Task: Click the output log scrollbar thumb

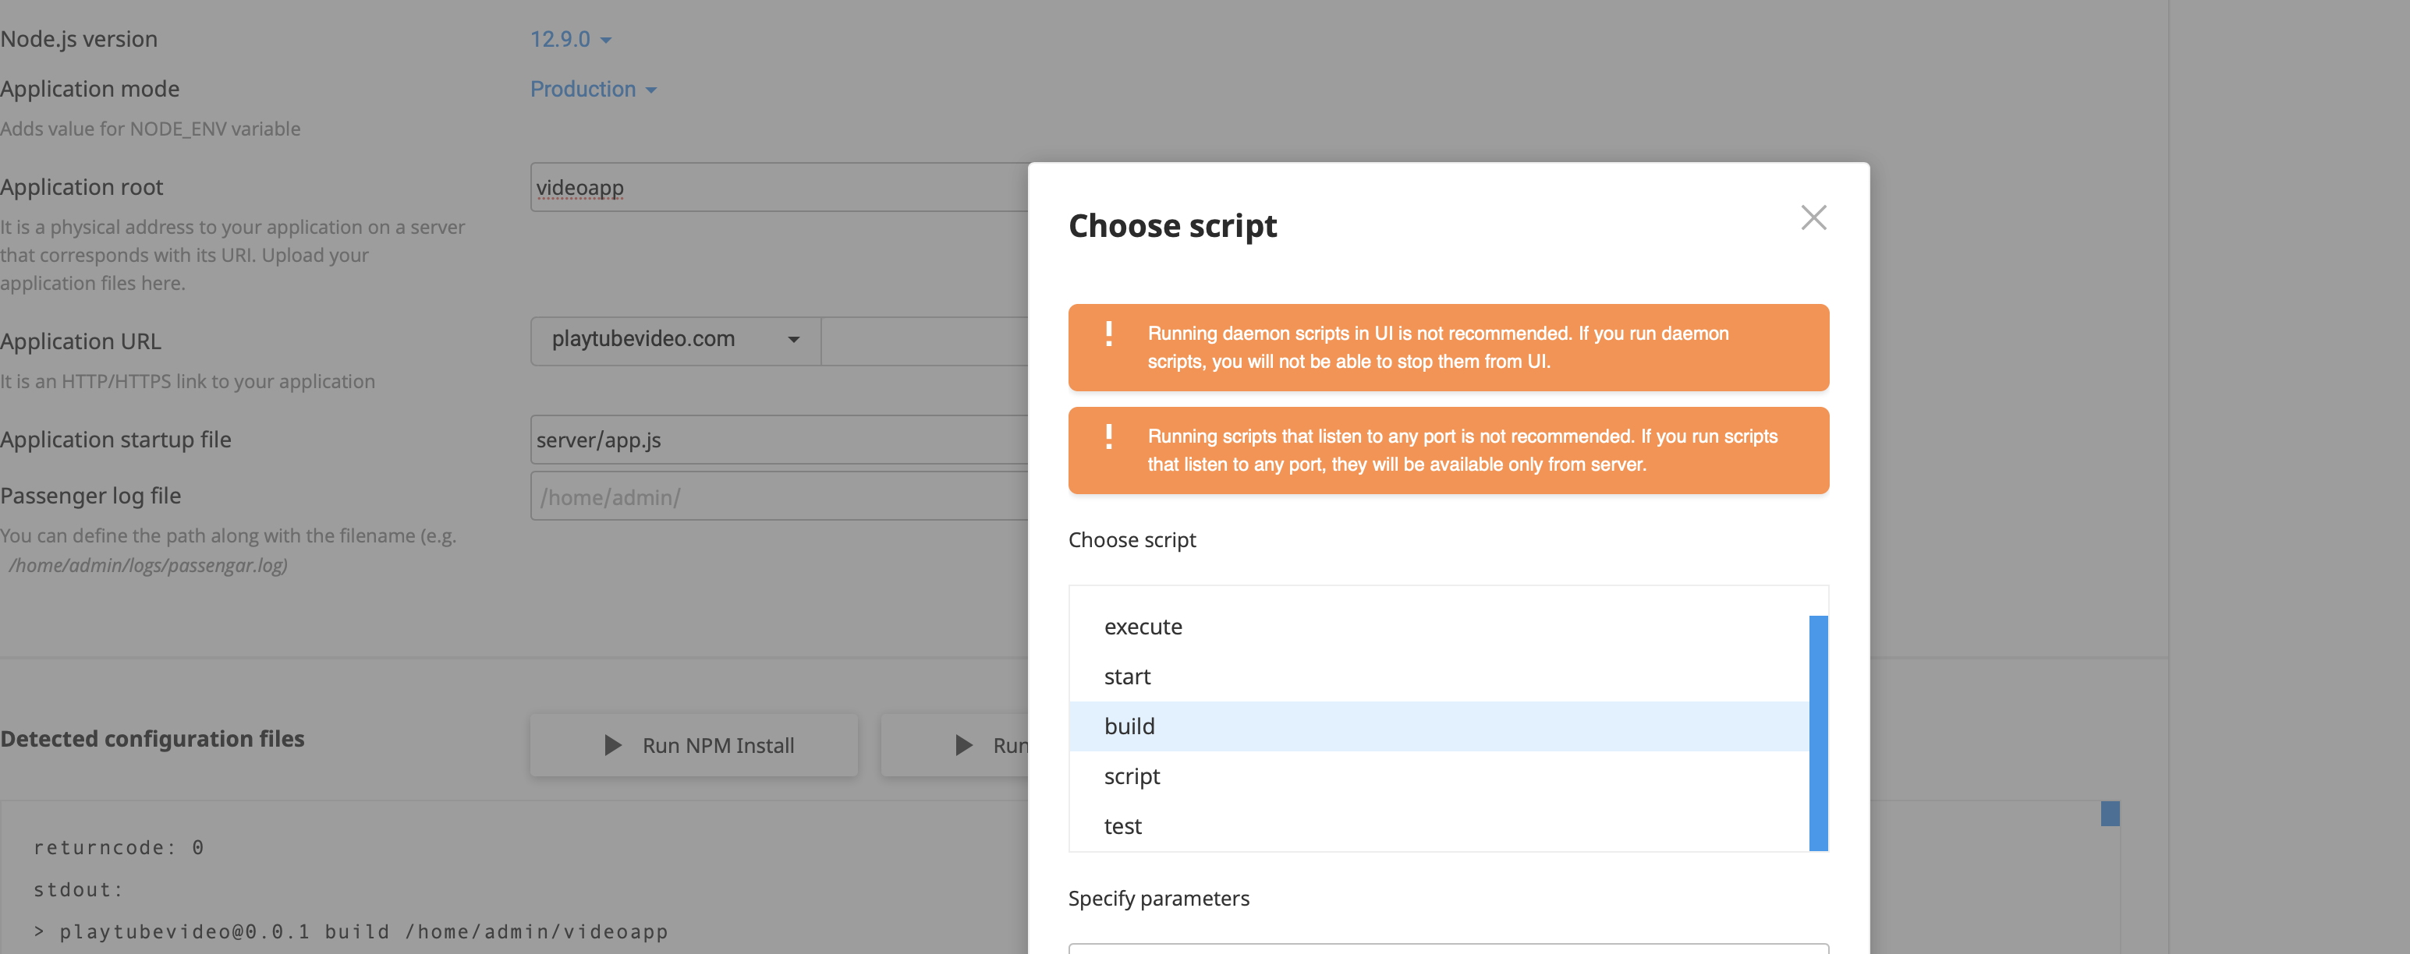Action: pos(2110,813)
